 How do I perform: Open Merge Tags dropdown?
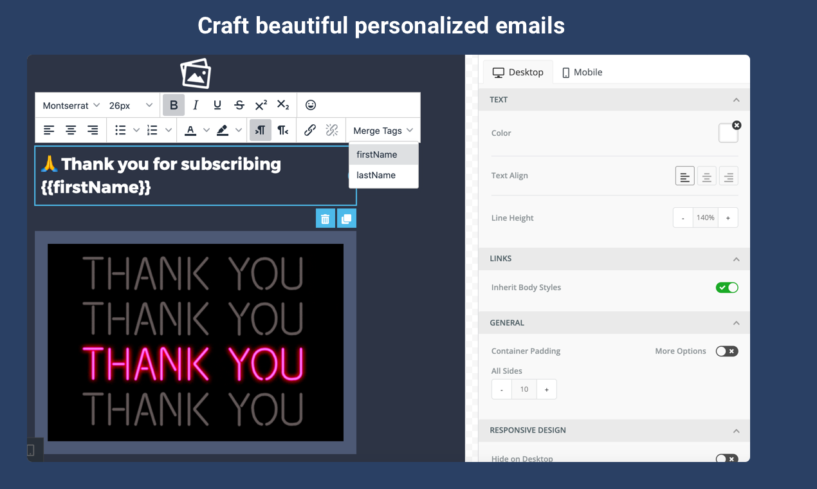(383, 131)
